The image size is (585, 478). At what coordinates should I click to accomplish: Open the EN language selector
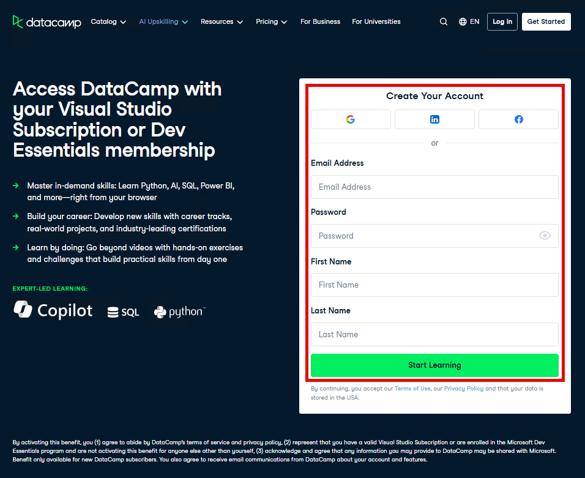[469, 21]
